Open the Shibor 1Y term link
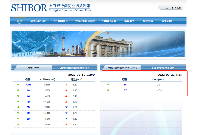This screenshot has width=204, height=135. (x=28, y=124)
